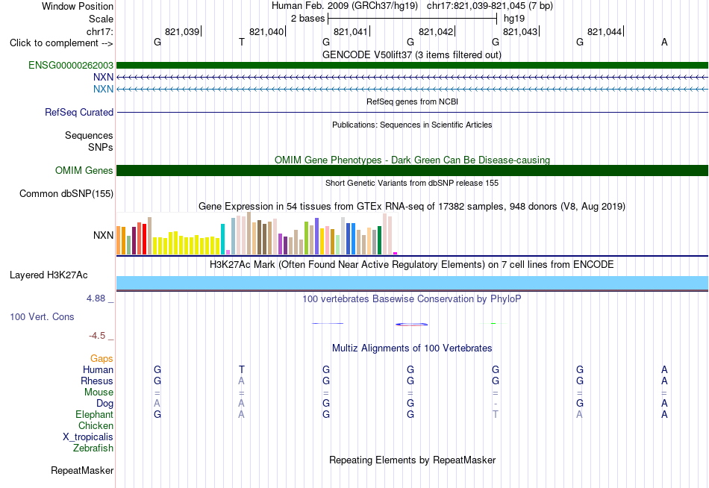
Task: Click the GTEx Gene Expression title text
Action: (412, 206)
